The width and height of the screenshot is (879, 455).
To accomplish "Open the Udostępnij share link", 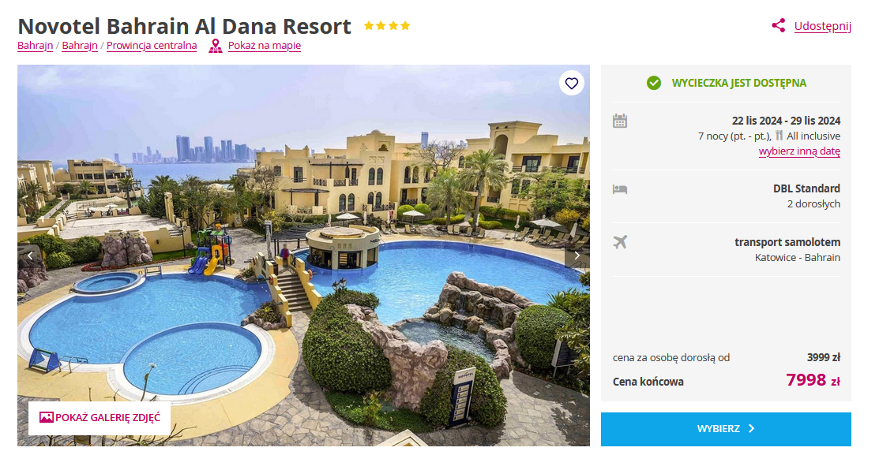I will click(822, 26).
